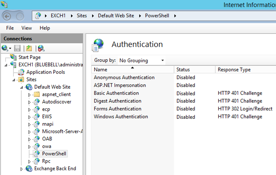The height and width of the screenshot is (175, 276).
Task: Select the Anonymous Authentication row
Action: click(183, 77)
